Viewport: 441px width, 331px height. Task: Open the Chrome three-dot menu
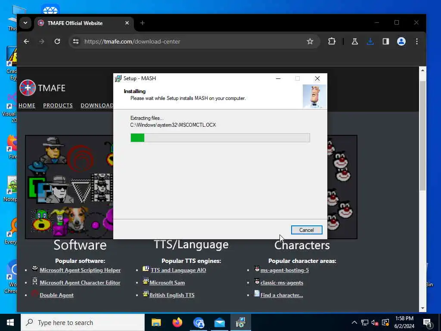pos(417,41)
